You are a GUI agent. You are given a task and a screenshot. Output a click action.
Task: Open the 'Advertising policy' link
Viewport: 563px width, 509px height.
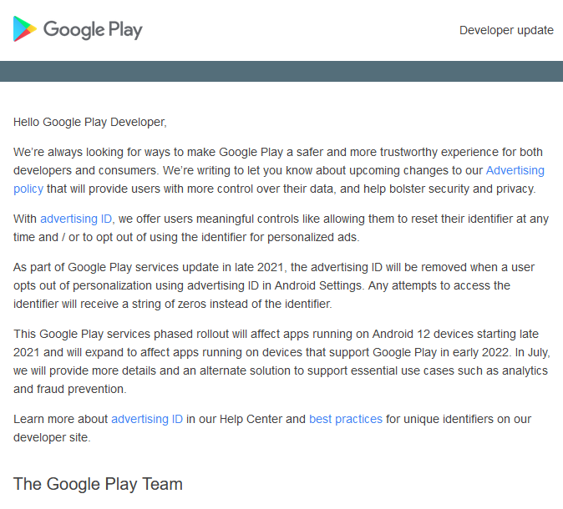(515, 170)
